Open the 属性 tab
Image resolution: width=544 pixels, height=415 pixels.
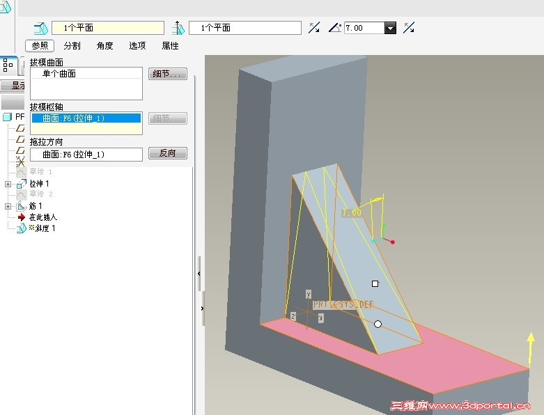point(171,45)
